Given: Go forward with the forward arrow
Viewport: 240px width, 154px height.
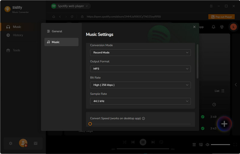Looking at the screenshot, I should coord(66,17).
